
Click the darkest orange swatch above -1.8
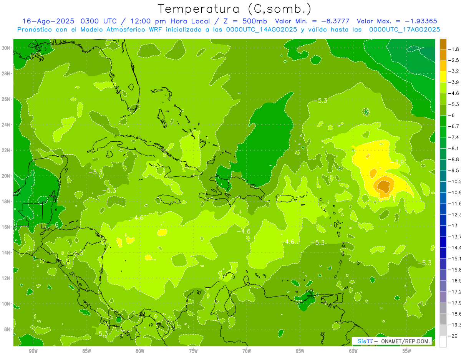tap(443, 44)
